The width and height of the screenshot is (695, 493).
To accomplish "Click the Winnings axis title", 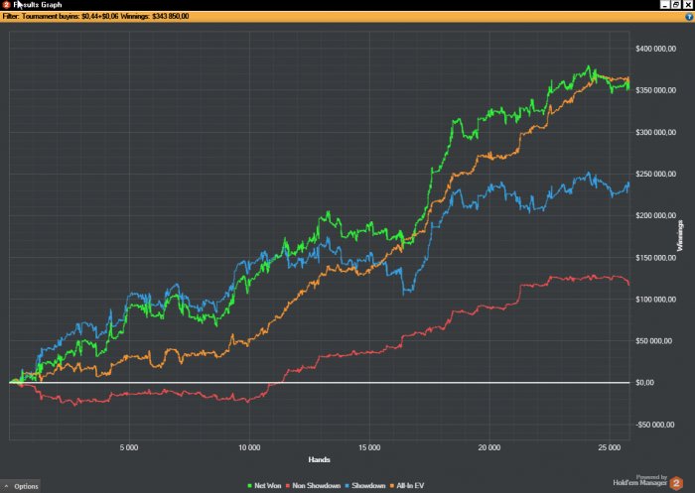I will tap(680, 236).
